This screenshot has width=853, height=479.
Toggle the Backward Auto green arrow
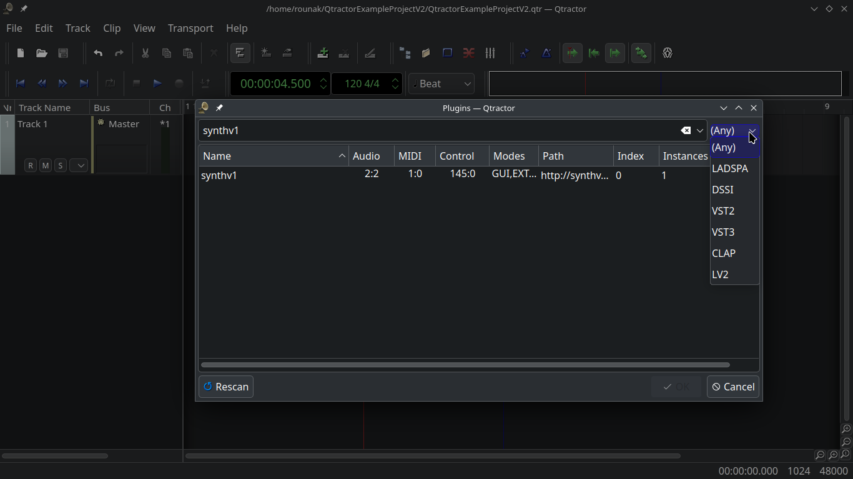(x=593, y=53)
